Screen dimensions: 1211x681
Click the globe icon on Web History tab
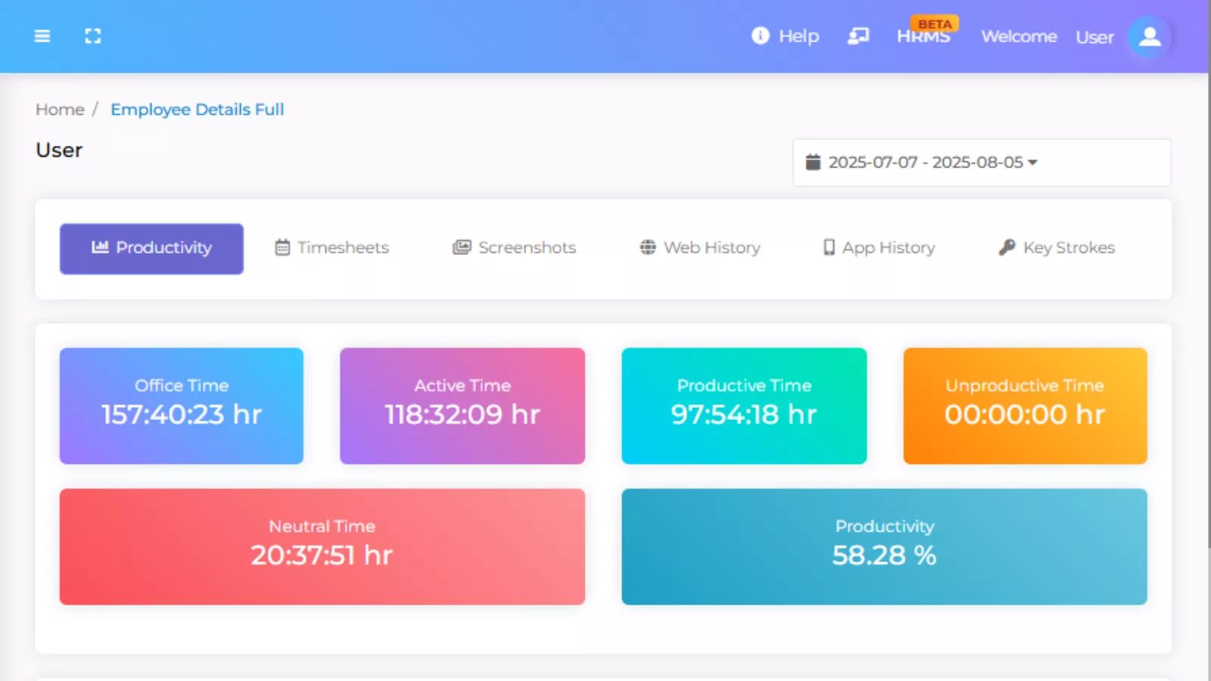click(x=648, y=247)
